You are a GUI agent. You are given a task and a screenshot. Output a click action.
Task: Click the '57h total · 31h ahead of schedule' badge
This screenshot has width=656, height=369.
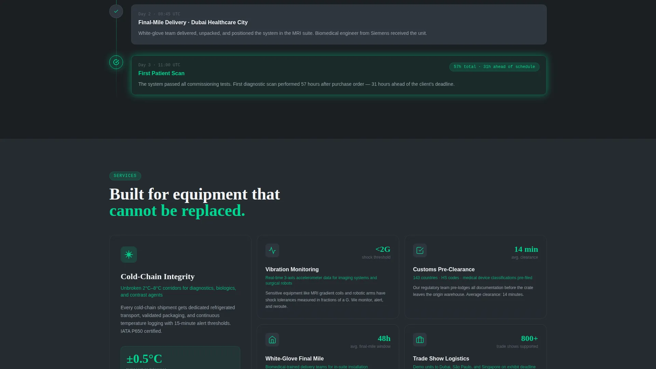coord(494,67)
